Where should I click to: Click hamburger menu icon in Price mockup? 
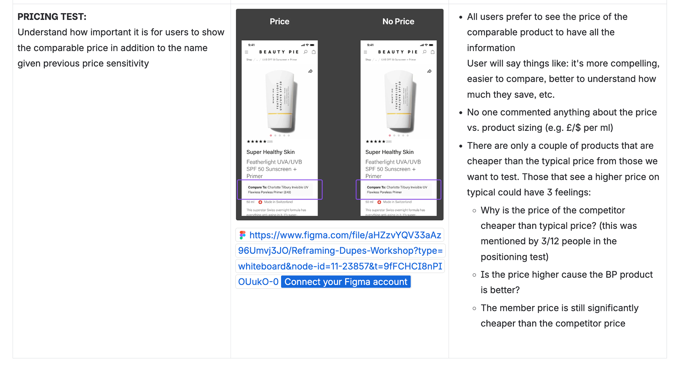[x=246, y=52]
